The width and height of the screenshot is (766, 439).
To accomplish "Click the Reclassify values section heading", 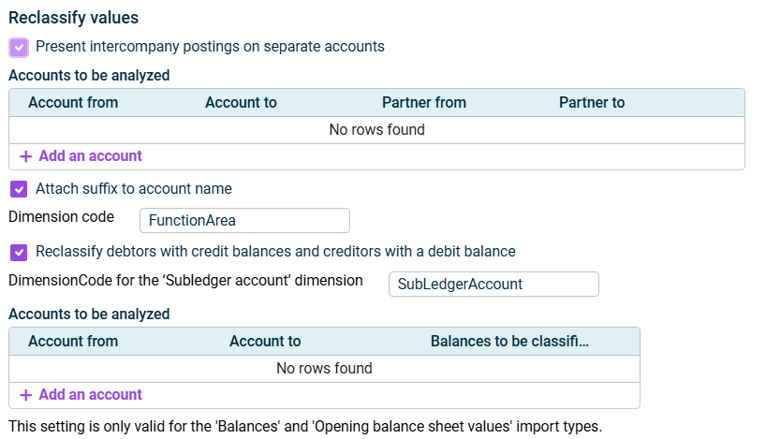I will tap(73, 18).
